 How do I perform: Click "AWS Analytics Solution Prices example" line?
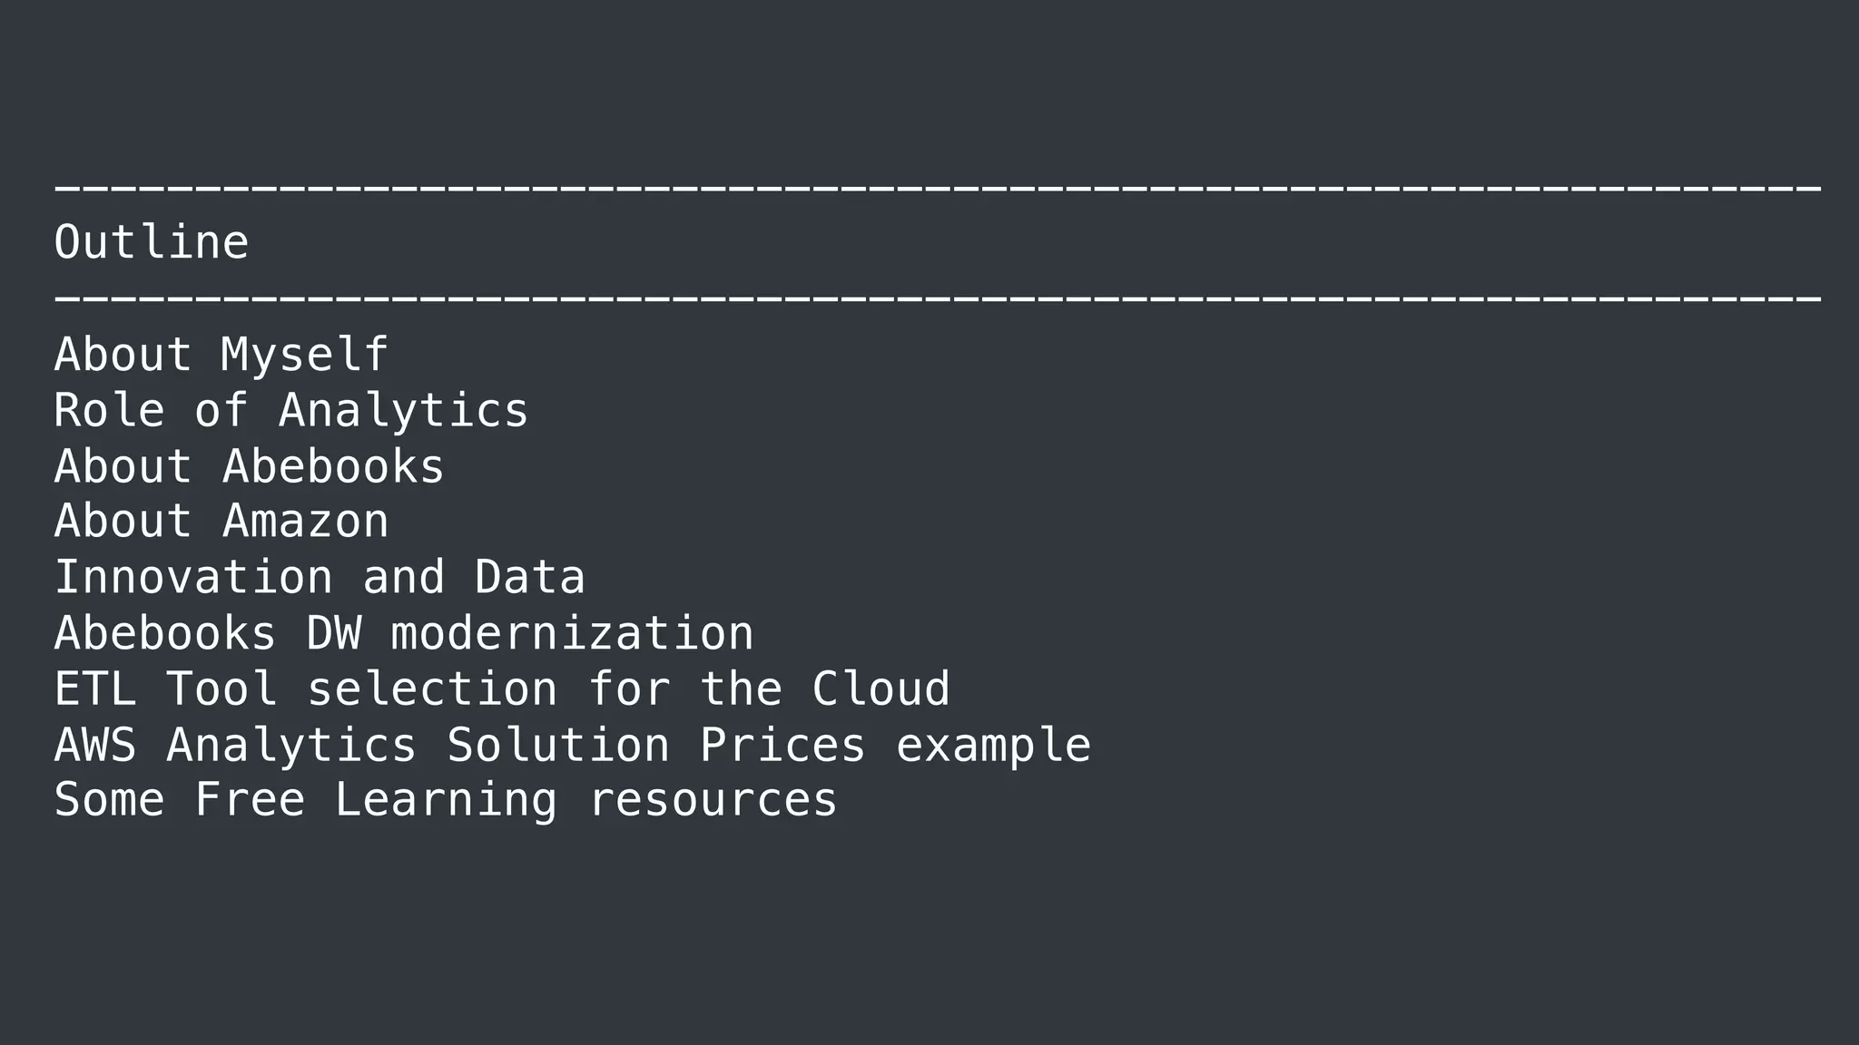[572, 746]
